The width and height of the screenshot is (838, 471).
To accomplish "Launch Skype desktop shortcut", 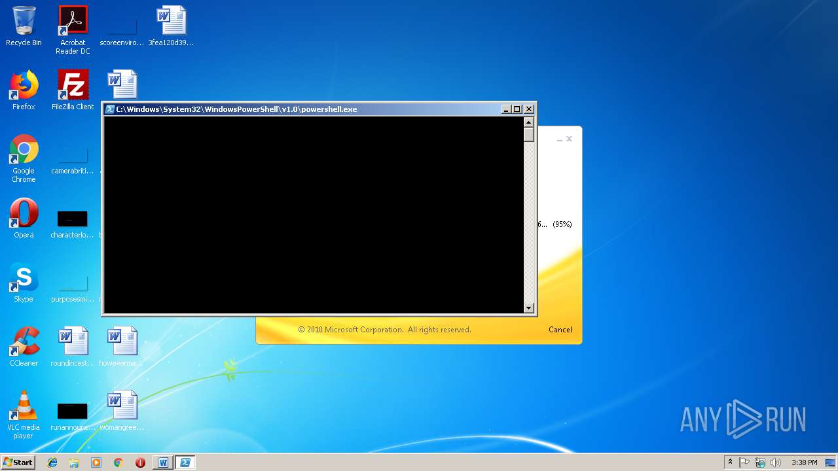I will (24, 283).
